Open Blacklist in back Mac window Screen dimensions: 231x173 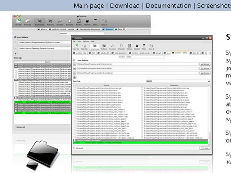pos(87,22)
